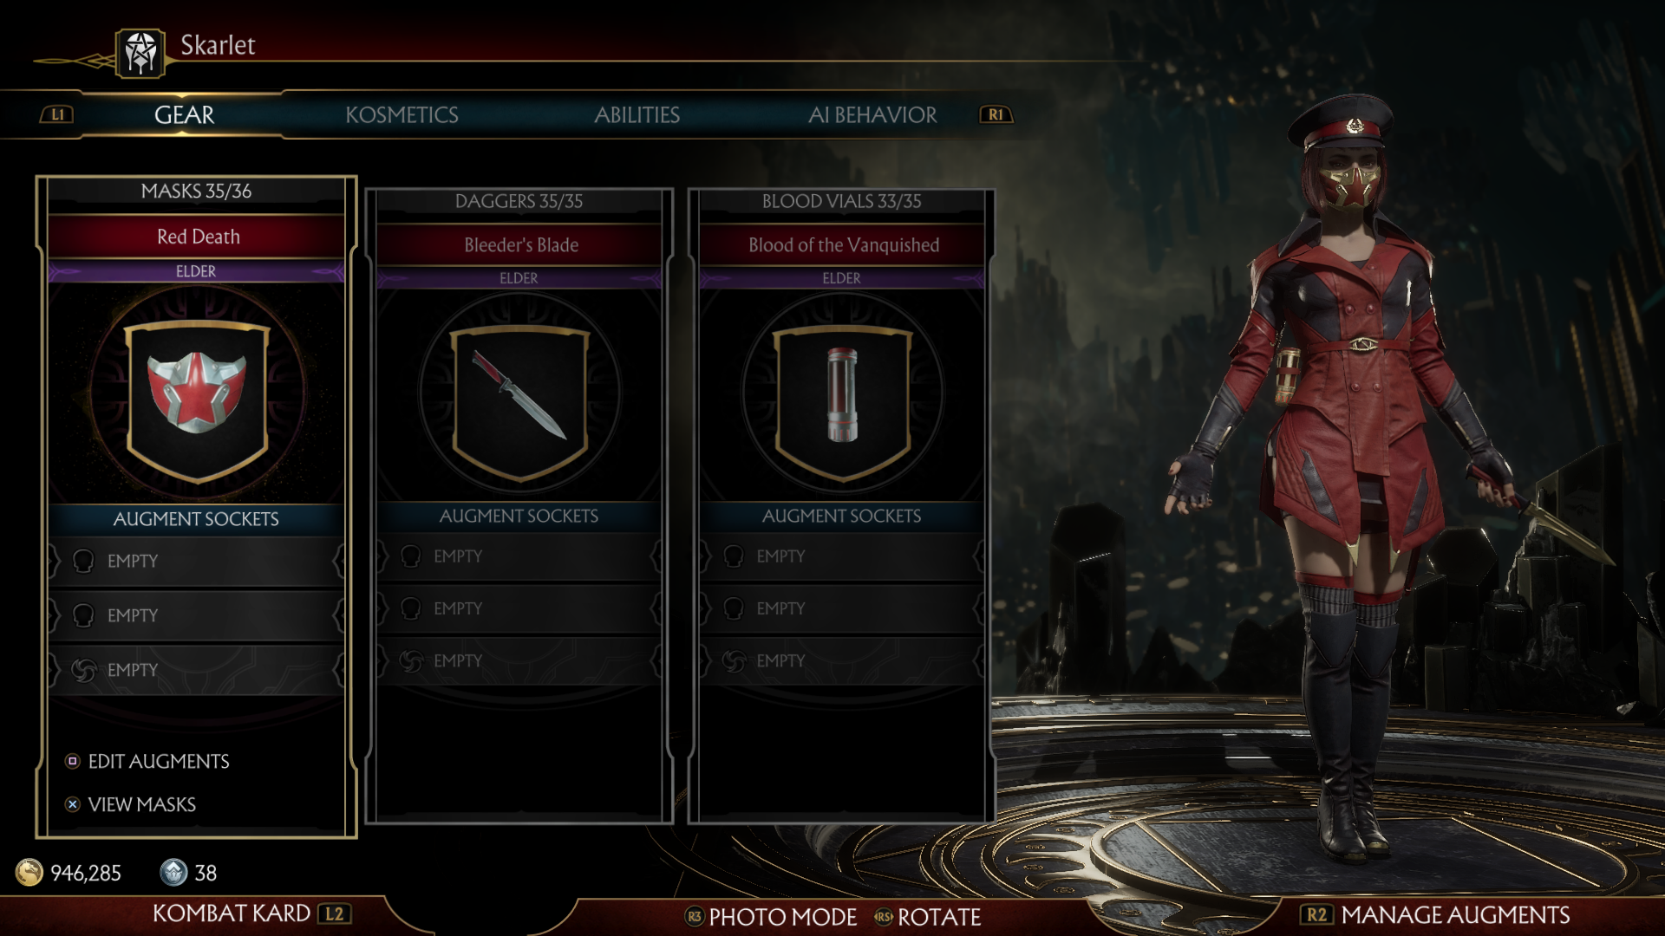Select first empty dagger augment socket
Screen dimensions: 1665x936
pyautogui.click(x=519, y=556)
